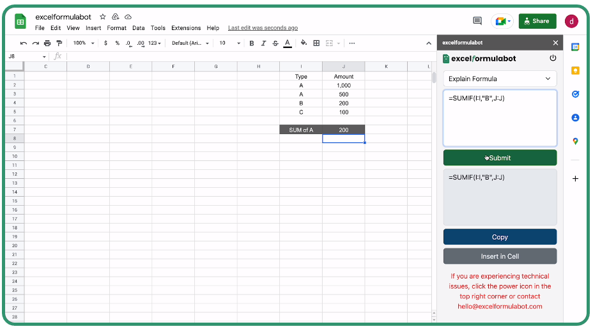
Task: Open the 100% zoom dropdown
Action: 83,43
